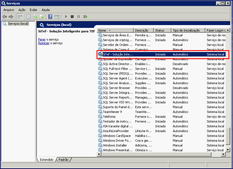Screen dimensions: 233x169
Task: Select the Windows Presentat… service name
Action: pyautogui.click(x=117, y=150)
